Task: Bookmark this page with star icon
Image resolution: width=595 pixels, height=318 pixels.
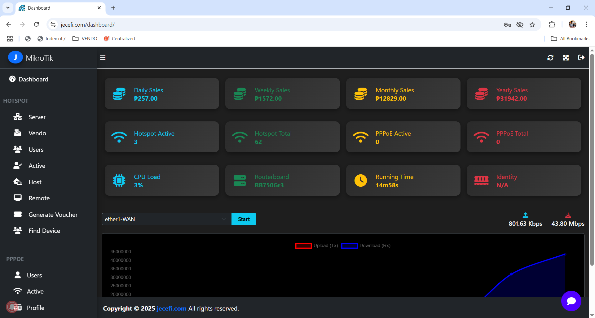Action: (532, 25)
